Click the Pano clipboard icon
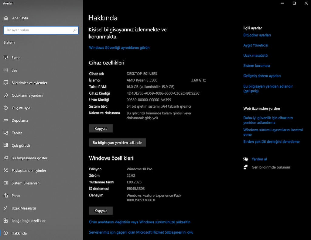Image resolution: width=311 pixels, height=240 pixels. click(x=6, y=195)
